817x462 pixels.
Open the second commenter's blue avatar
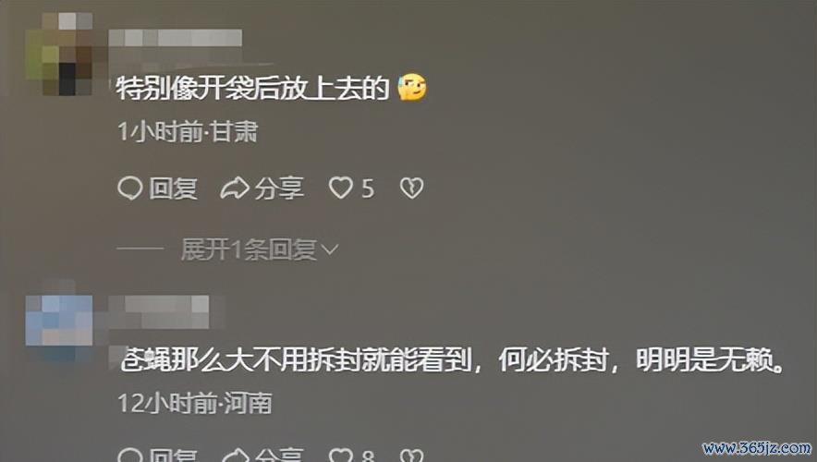[x=59, y=320]
